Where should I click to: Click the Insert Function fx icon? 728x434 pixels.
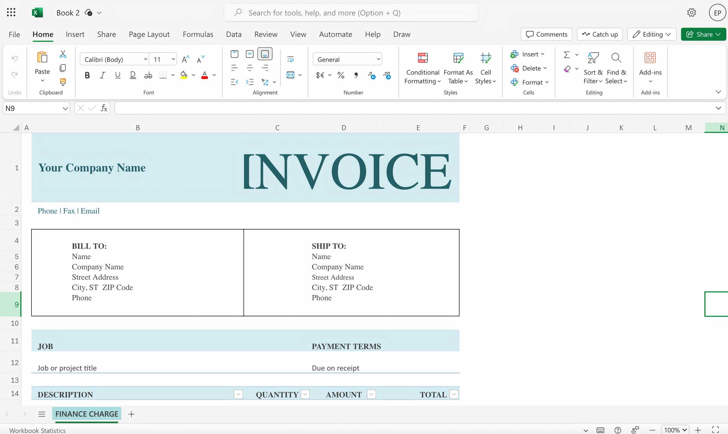[104, 108]
